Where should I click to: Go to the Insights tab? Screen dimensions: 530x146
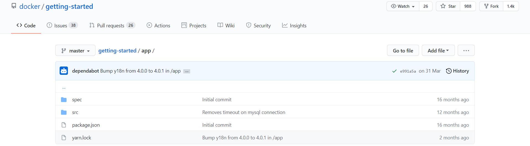(294, 25)
